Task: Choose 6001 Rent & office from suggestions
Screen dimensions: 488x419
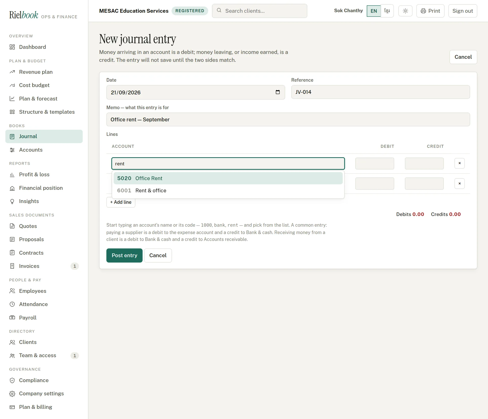Action: (x=228, y=191)
